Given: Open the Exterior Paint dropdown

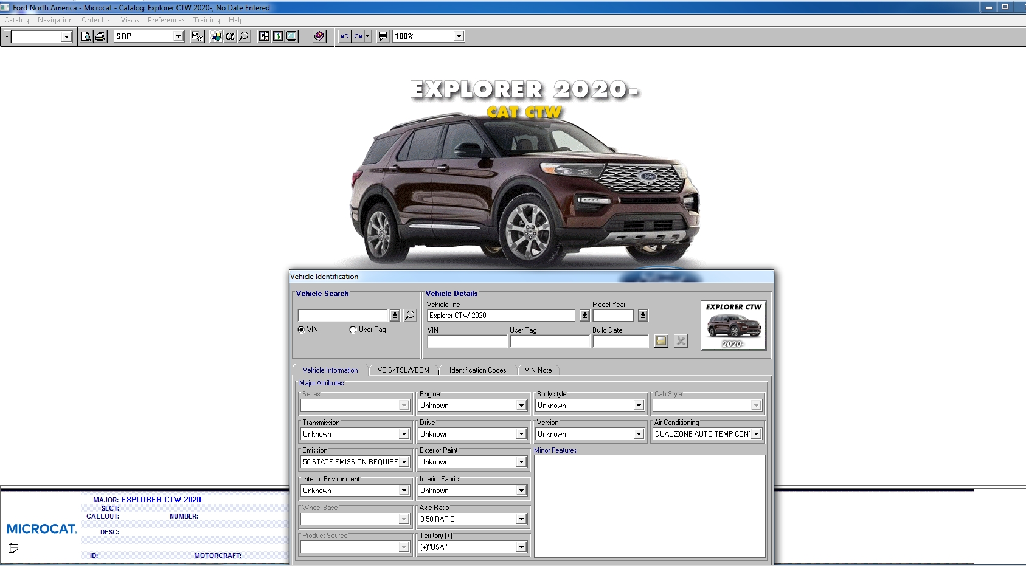Looking at the screenshot, I should pyautogui.click(x=521, y=462).
